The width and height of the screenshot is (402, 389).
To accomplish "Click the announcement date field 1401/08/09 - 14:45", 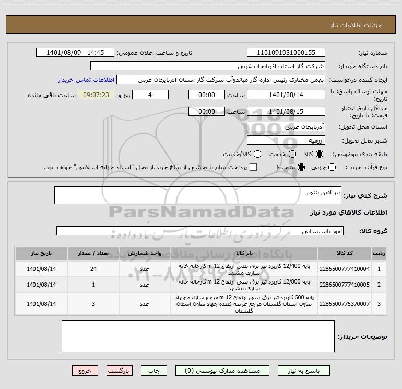I will click(x=75, y=52).
